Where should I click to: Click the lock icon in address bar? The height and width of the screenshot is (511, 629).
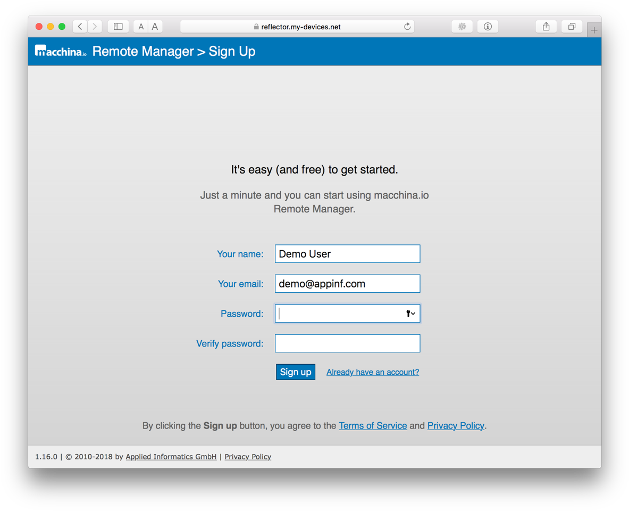[x=256, y=27]
